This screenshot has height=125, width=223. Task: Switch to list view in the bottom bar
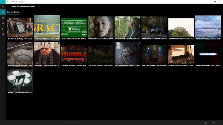click(x=213, y=123)
